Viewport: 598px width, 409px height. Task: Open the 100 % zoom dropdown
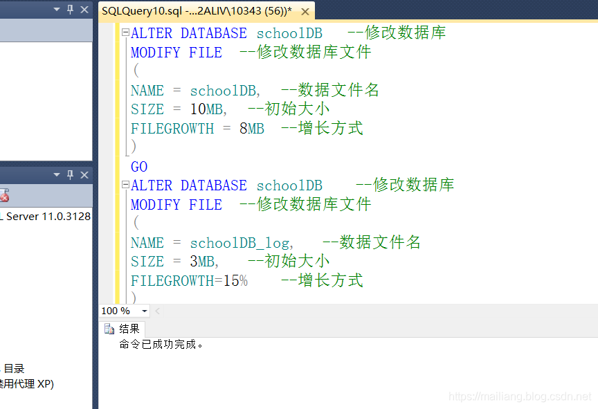coord(145,311)
